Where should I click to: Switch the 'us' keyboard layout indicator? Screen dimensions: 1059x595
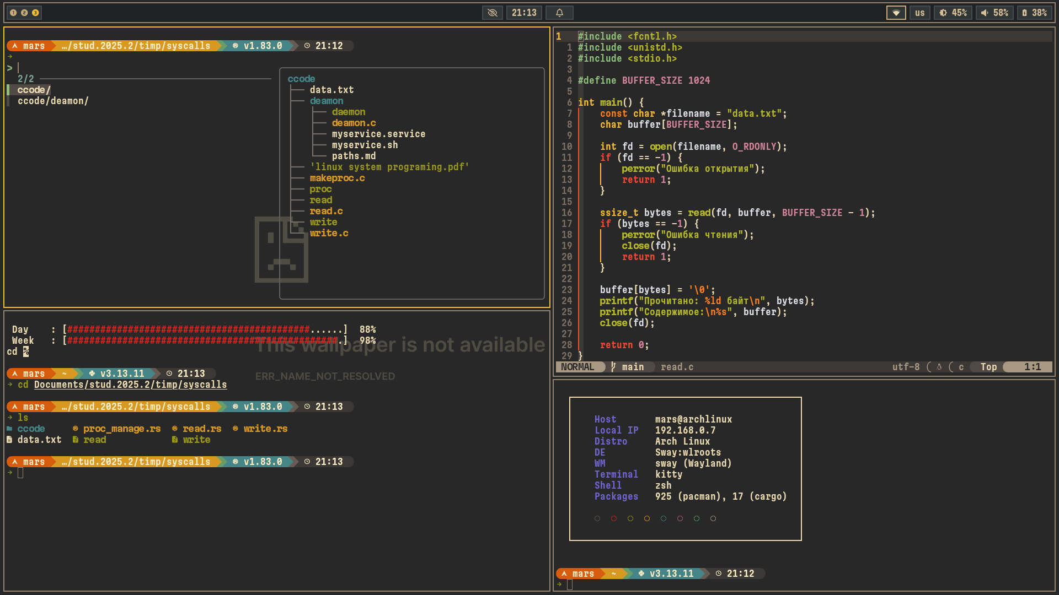[919, 13]
